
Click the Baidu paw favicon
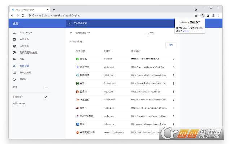click(x=77, y=67)
